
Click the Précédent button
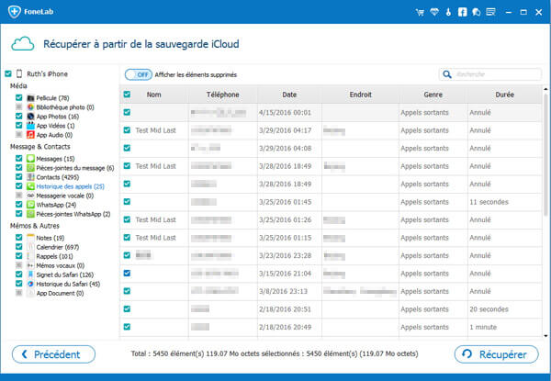[x=53, y=354]
